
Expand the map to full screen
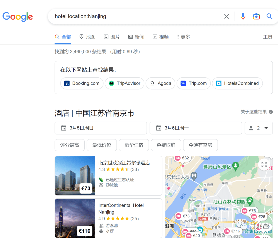[264, 165]
